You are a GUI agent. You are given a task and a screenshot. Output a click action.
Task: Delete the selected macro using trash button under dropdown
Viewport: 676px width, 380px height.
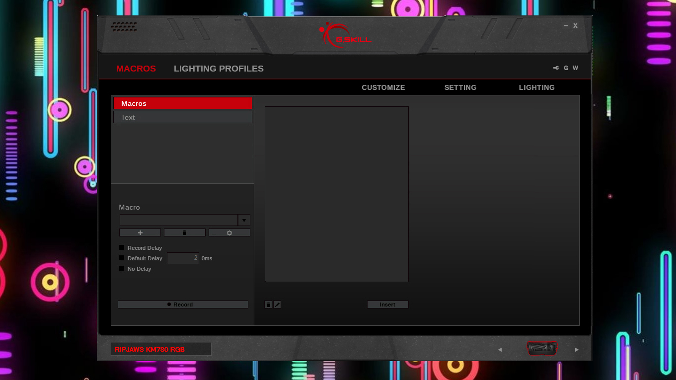(x=185, y=232)
